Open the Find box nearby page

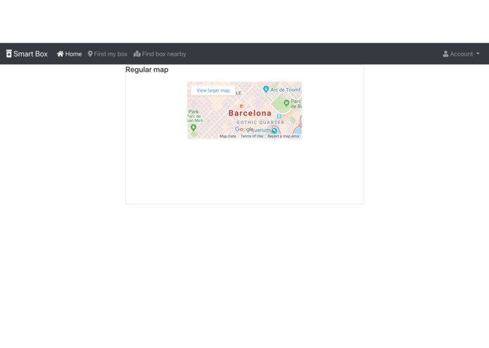pos(160,54)
